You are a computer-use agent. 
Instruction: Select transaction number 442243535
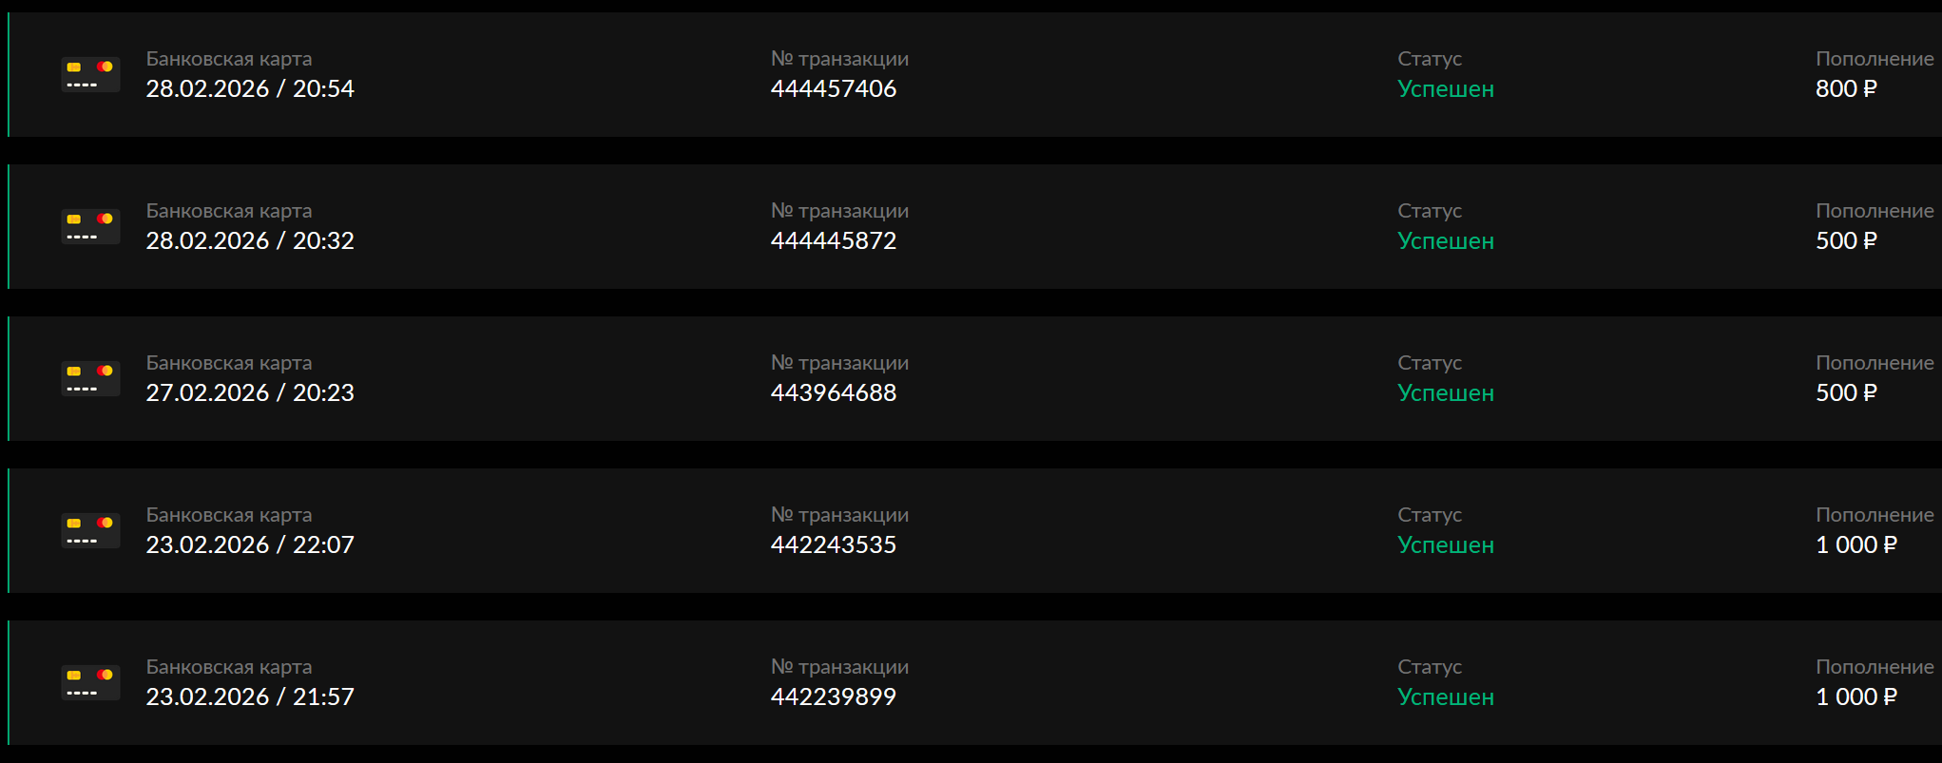(833, 544)
